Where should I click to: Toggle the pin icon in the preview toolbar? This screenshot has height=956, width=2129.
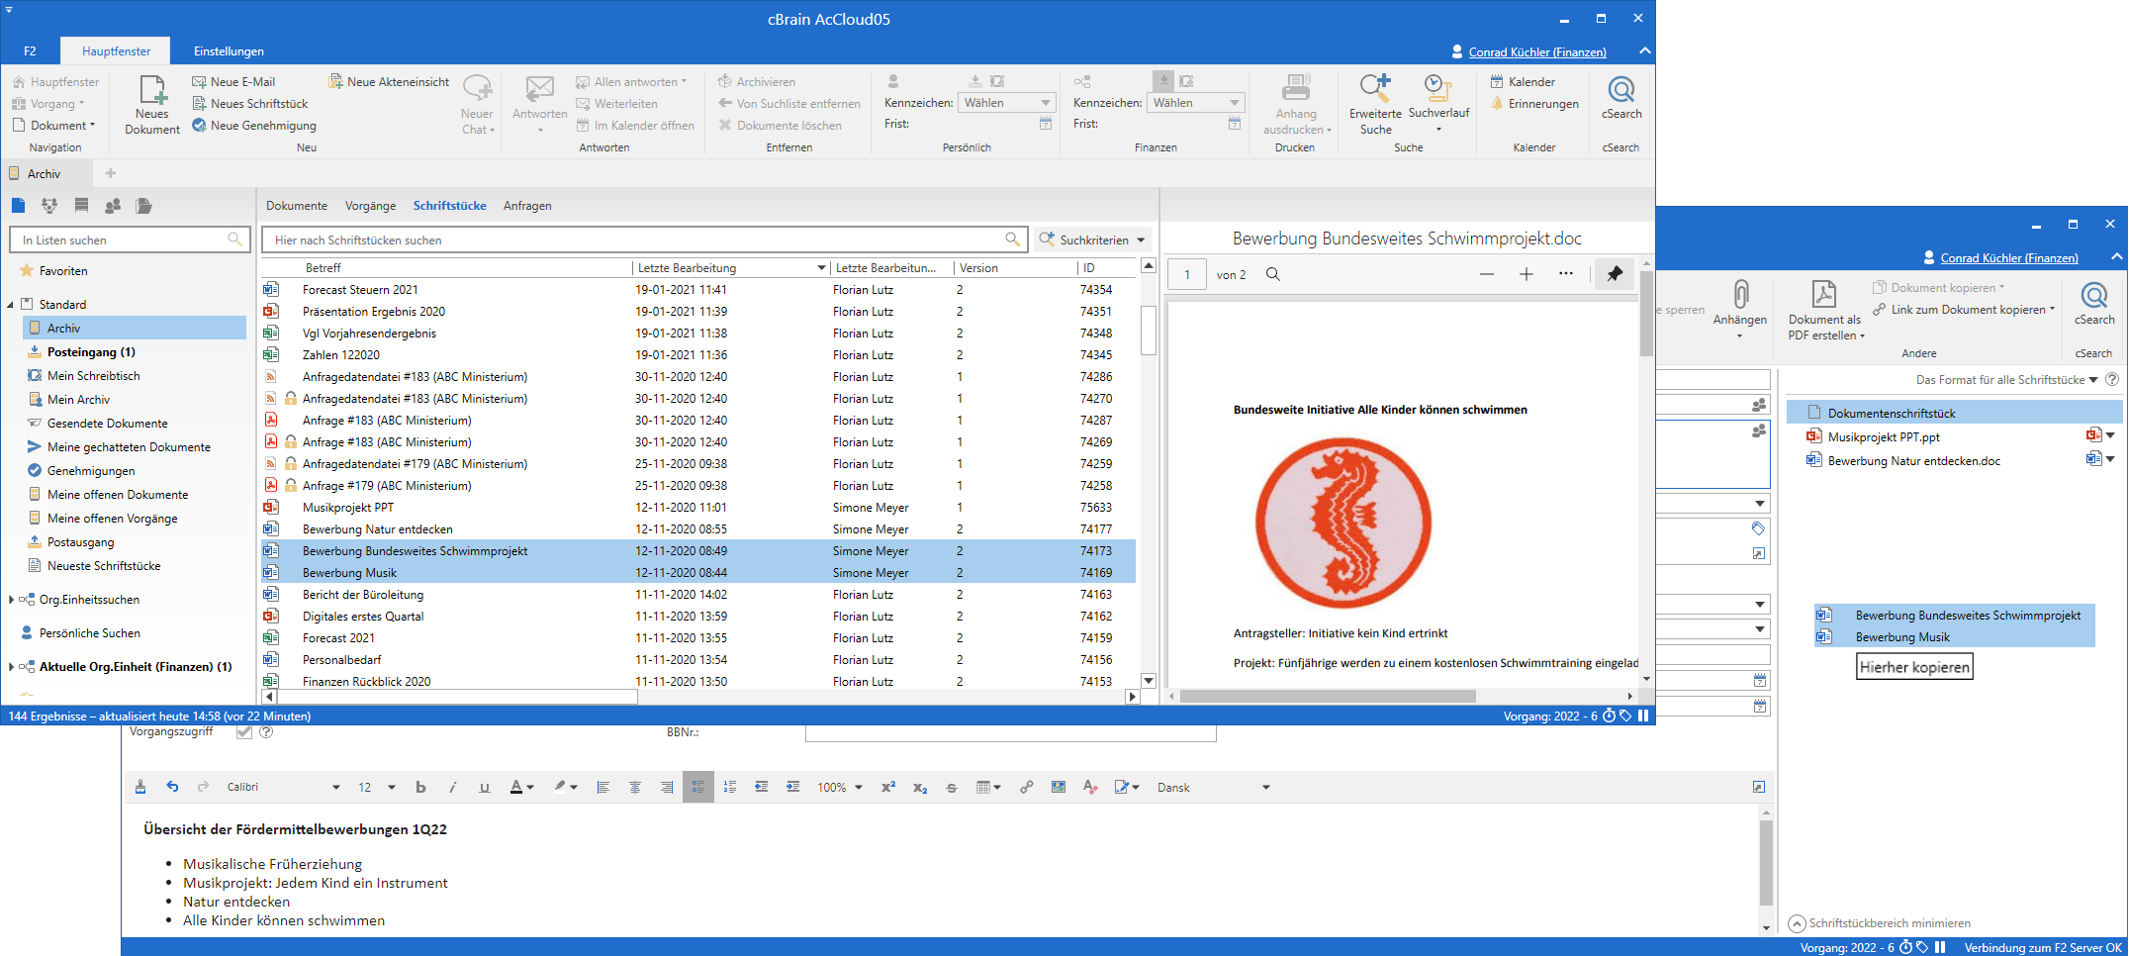click(x=1615, y=274)
